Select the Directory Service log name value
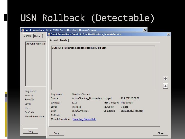The width and height of the screenshot is (185, 139). (x=81, y=94)
